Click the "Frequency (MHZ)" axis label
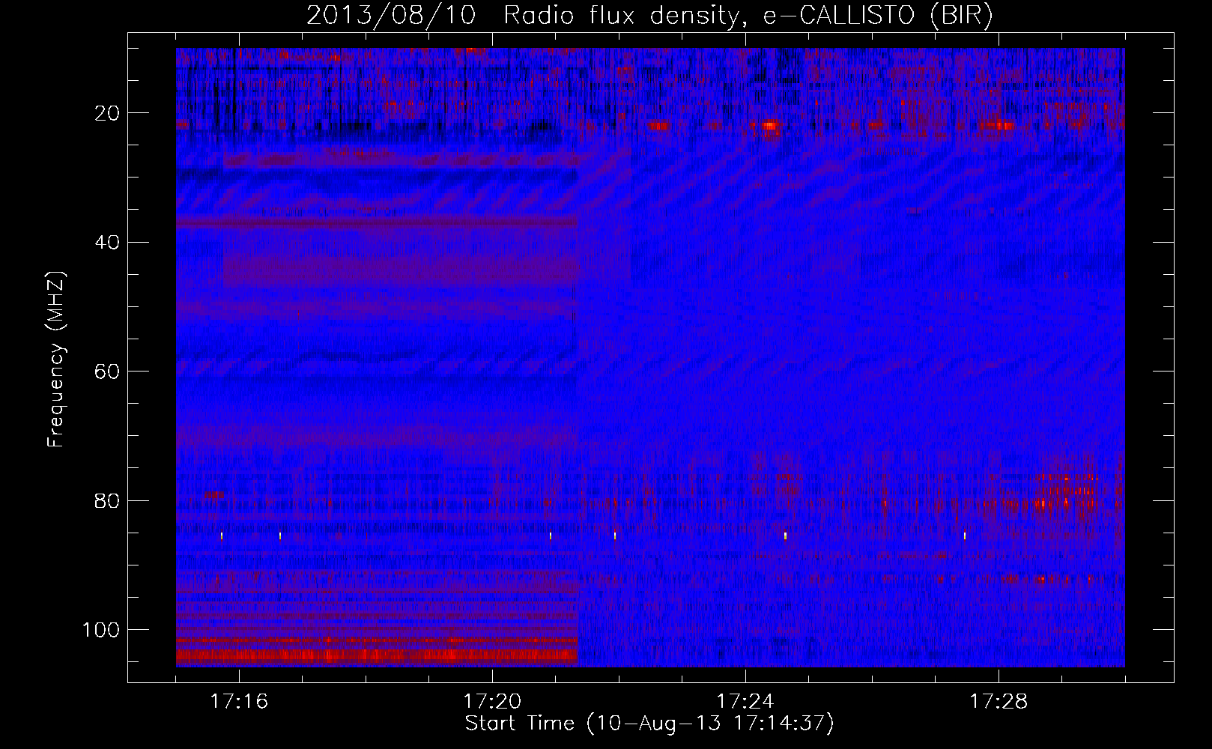The image size is (1212, 749). coord(56,360)
